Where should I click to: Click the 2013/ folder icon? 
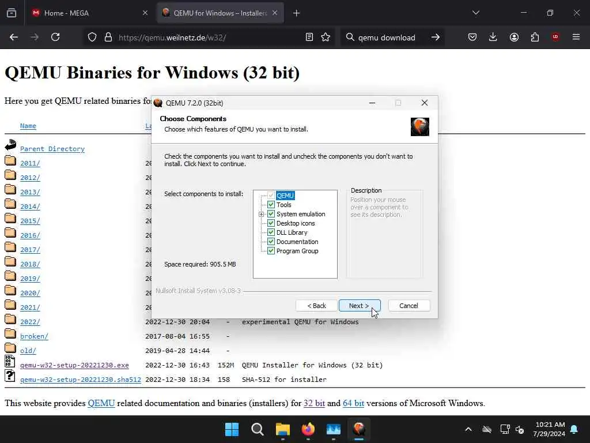(x=10, y=189)
